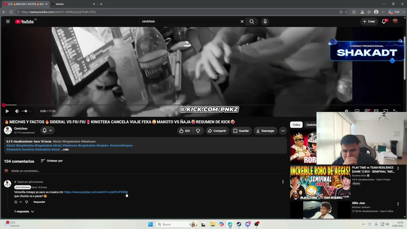Go to the YouTube home logo
Viewport: 407px width, 229px height.
click(x=24, y=21)
